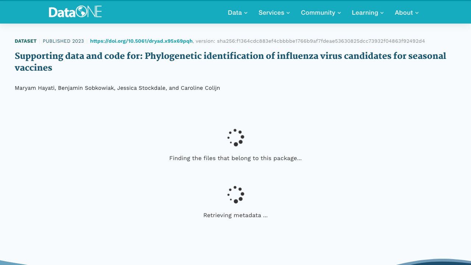Expand the chevron next to Community
The width and height of the screenshot is (471, 265).
coord(339,13)
